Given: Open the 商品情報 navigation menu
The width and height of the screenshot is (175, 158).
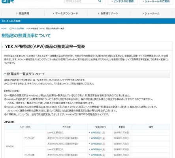Looking at the screenshot, I should 23,13.
